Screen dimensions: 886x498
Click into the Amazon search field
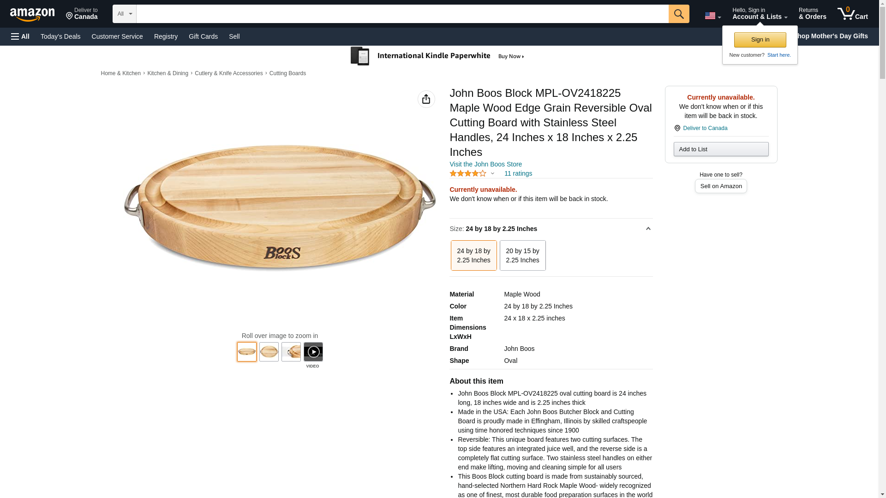point(402,14)
